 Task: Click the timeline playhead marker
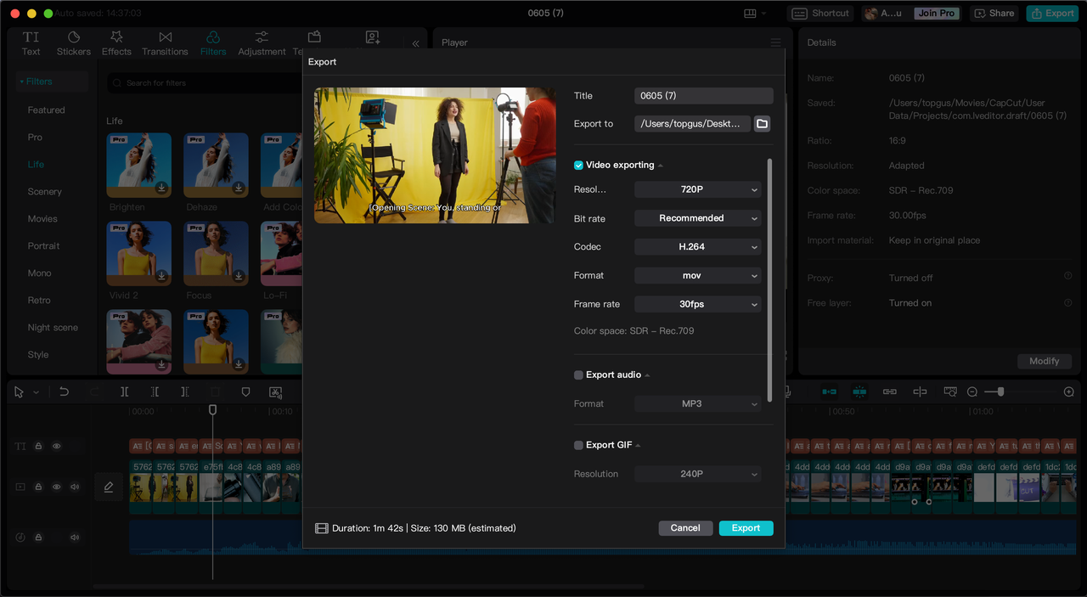(212, 409)
